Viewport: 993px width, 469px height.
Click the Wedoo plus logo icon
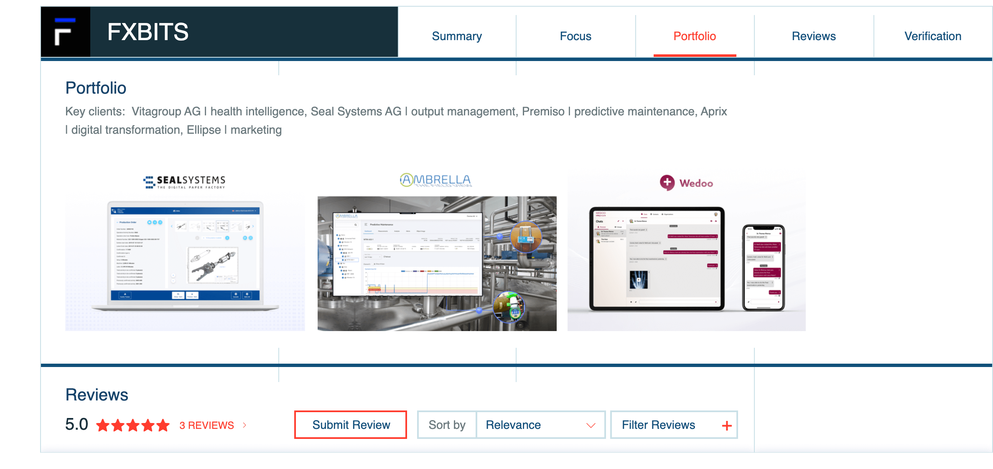point(667,183)
